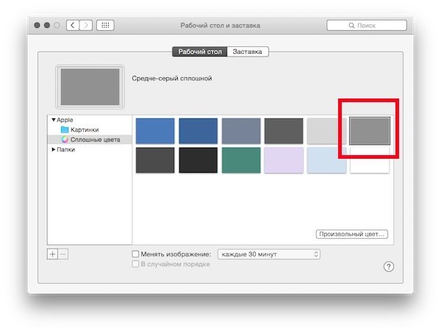Image resolution: width=441 pixels, height=333 pixels.
Task: Remove folder with the minus button
Action: (x=63, y=254)
